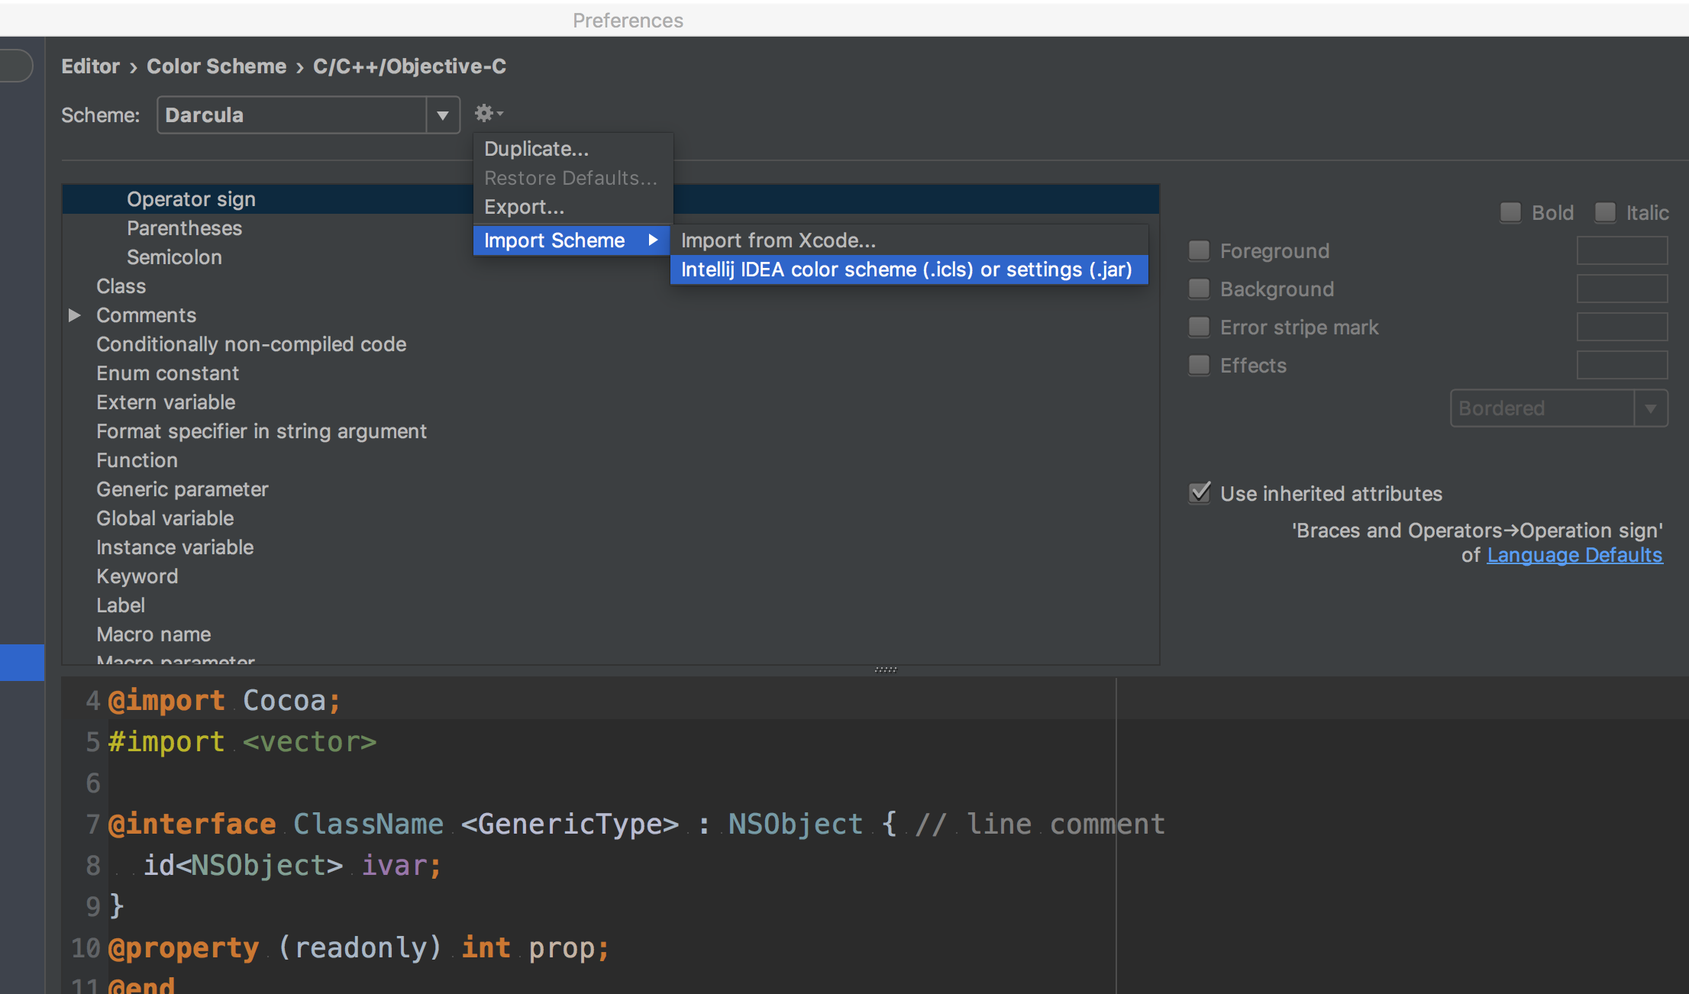Toggle the Background color checkbox
Screen dimensions: 1689x994
1198,288
